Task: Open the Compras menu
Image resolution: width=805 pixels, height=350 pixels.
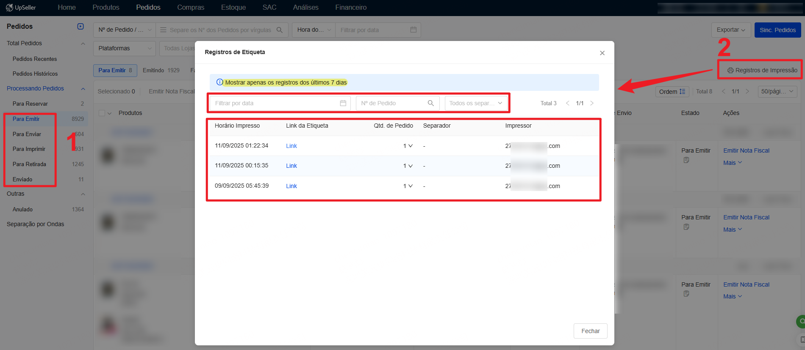Action: (191, 8)
